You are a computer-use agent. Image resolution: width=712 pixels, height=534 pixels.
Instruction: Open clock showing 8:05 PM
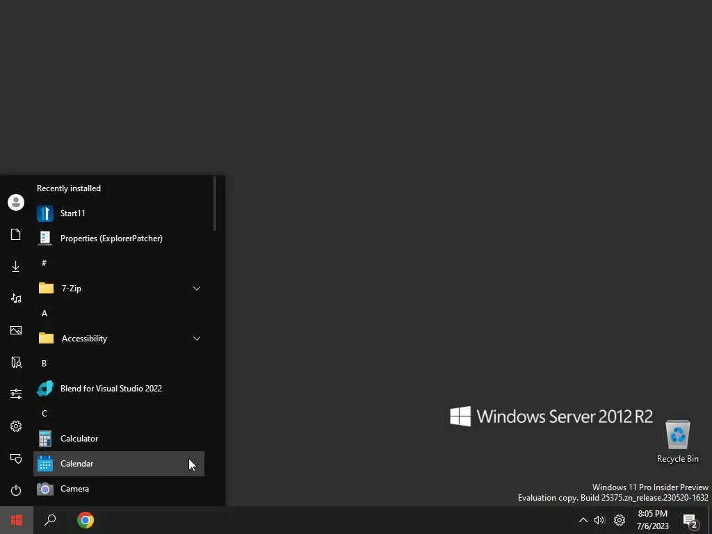coord(652,520)
